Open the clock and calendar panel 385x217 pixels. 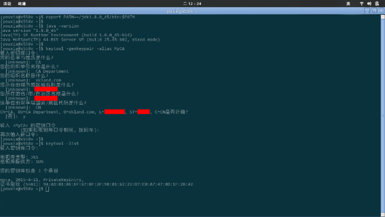pyautogui.click(x=193, y=3)
